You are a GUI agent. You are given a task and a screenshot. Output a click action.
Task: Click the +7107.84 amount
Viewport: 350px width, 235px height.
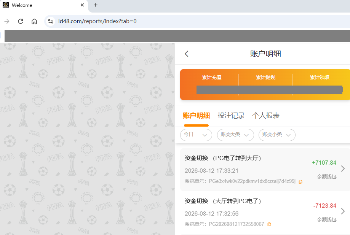coord(324,163)
